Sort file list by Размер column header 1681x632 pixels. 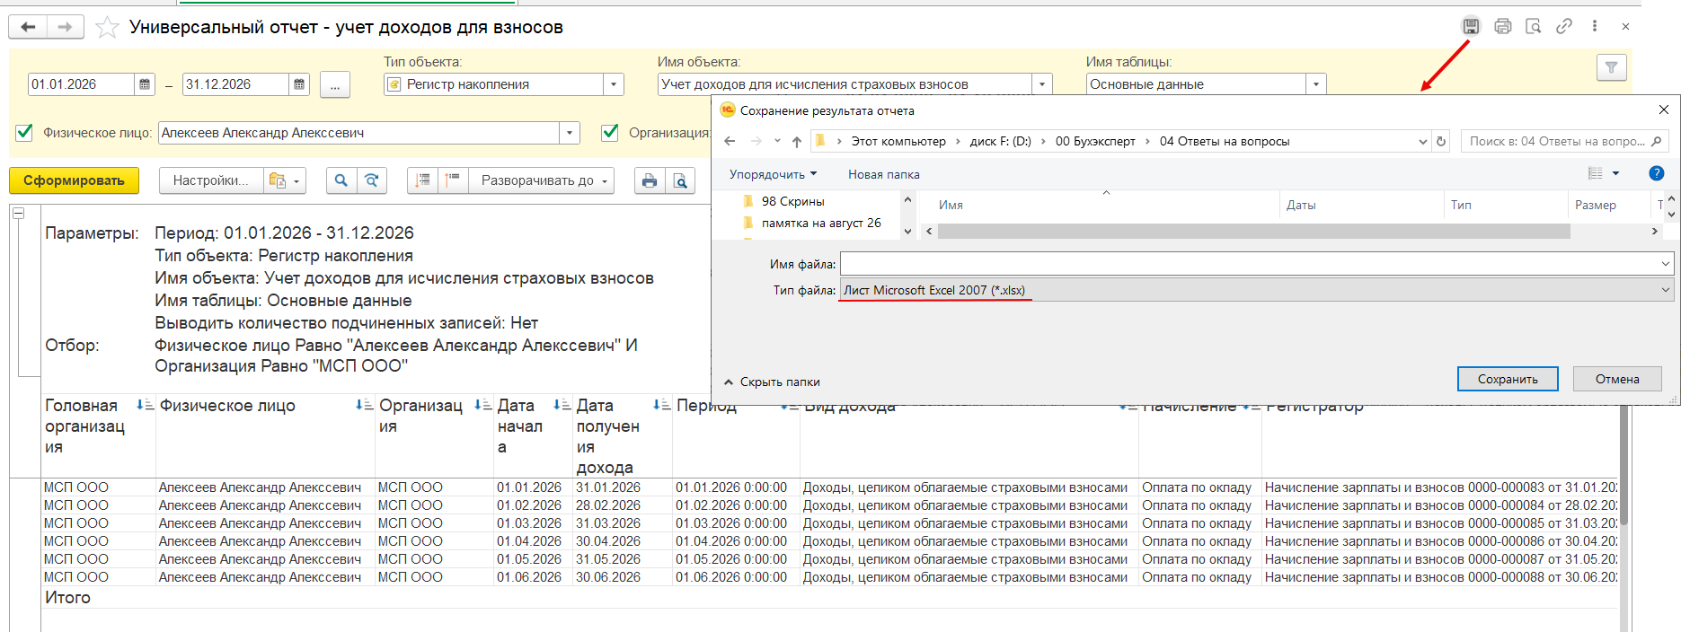click(1595, 205)
